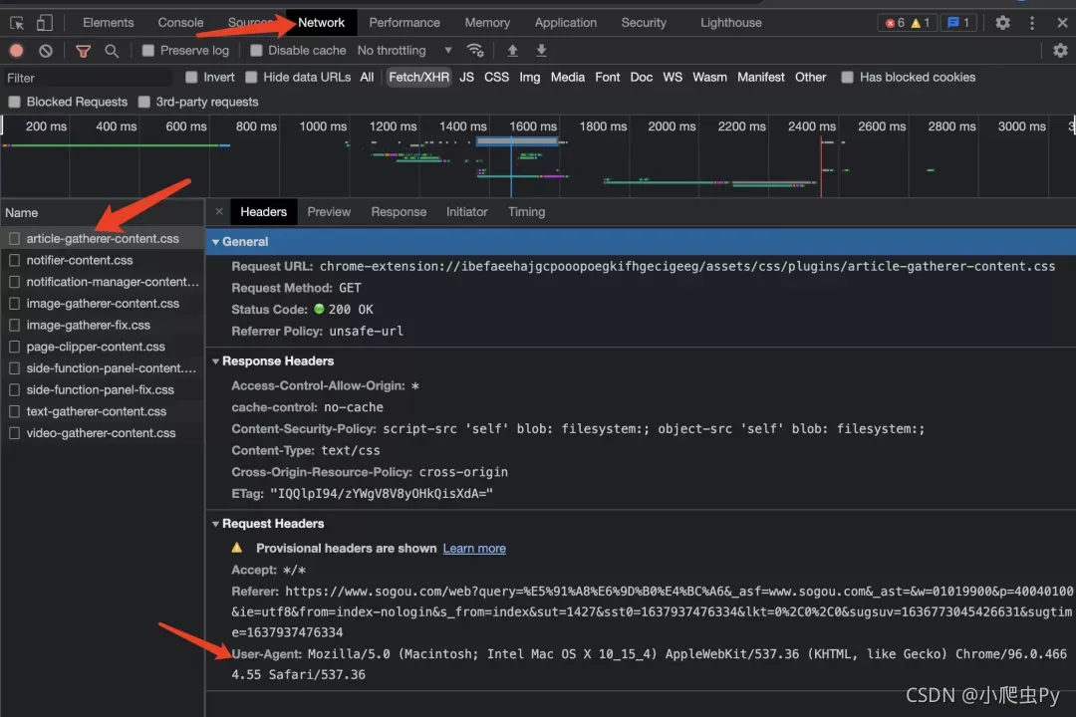This screenshot has height=717, width=1076.
Task: Open network search with the magnifier icon
Action: 112,51
